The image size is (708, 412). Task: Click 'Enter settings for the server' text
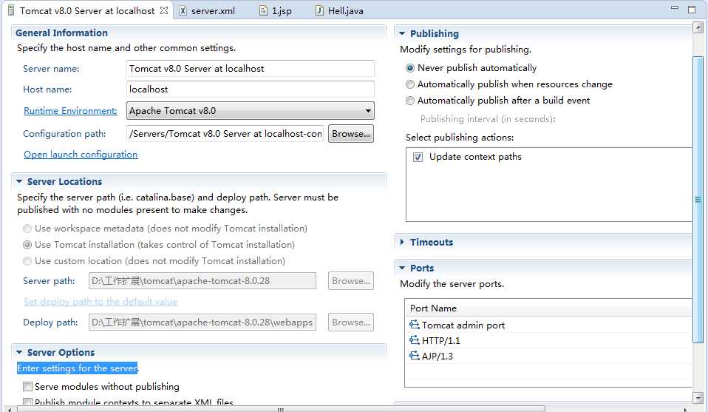point(77,368)
